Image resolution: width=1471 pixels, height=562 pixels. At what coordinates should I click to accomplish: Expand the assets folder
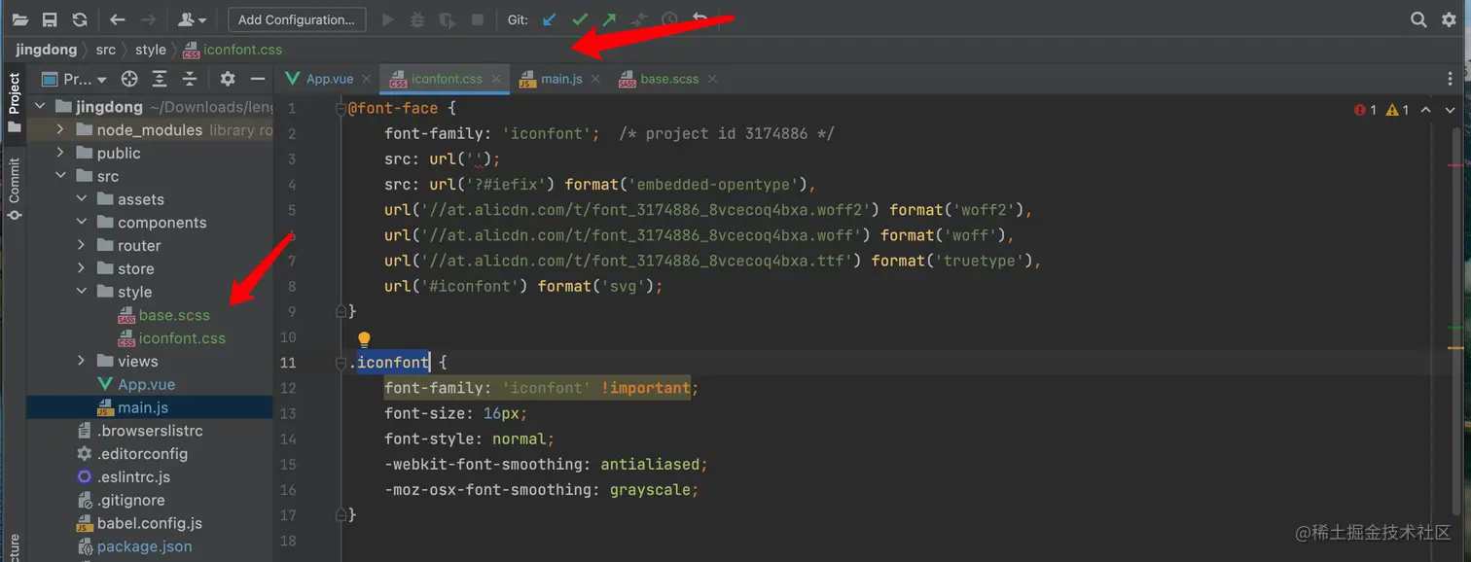(82, 199)
